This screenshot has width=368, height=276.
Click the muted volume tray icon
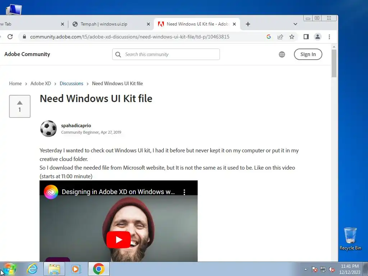click(x=332, y=269)
